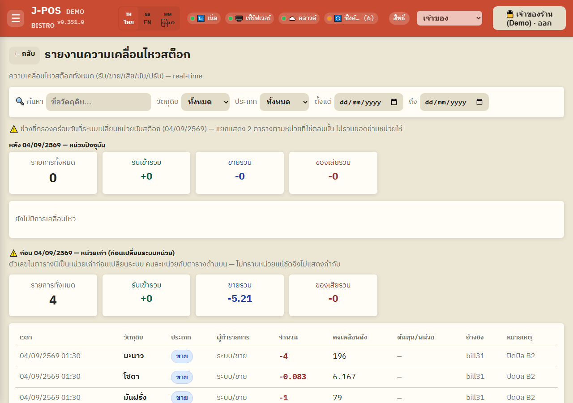Open calendar picker for start date

394,102
